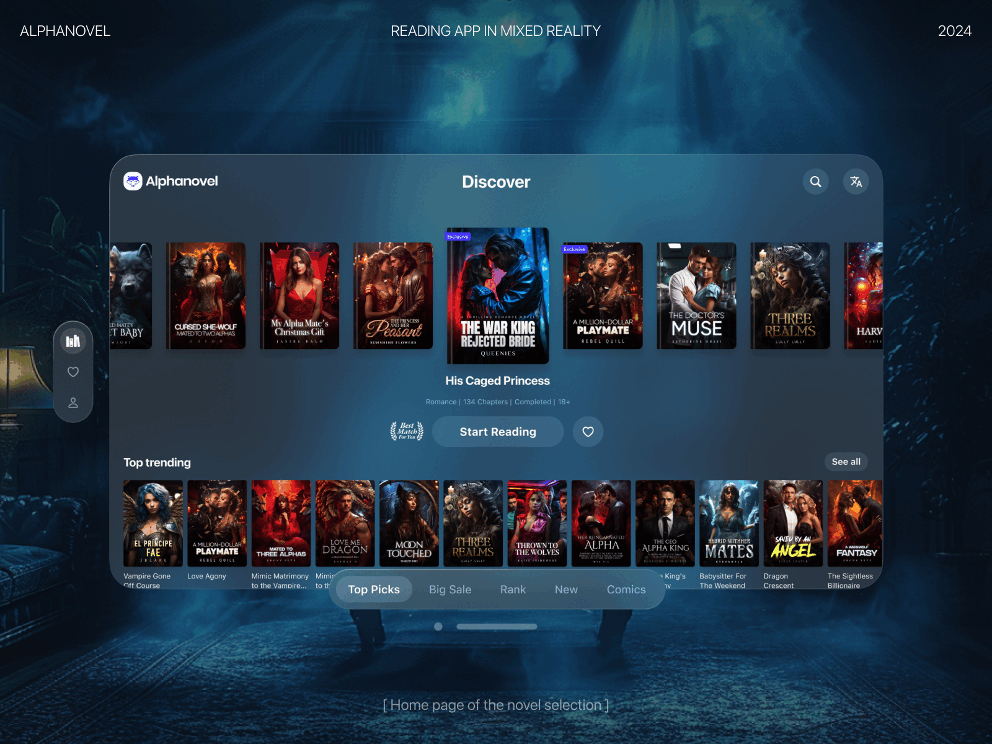Image resolution: width=992 pixels, height=744 pixels.
Task: Open Three Realms trending cover
Action: click(x=473, y=523)
